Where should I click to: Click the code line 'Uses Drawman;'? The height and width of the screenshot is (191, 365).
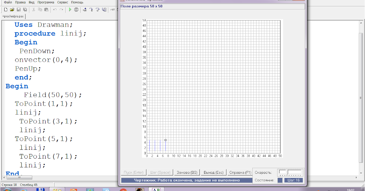(x=44, y=25)
